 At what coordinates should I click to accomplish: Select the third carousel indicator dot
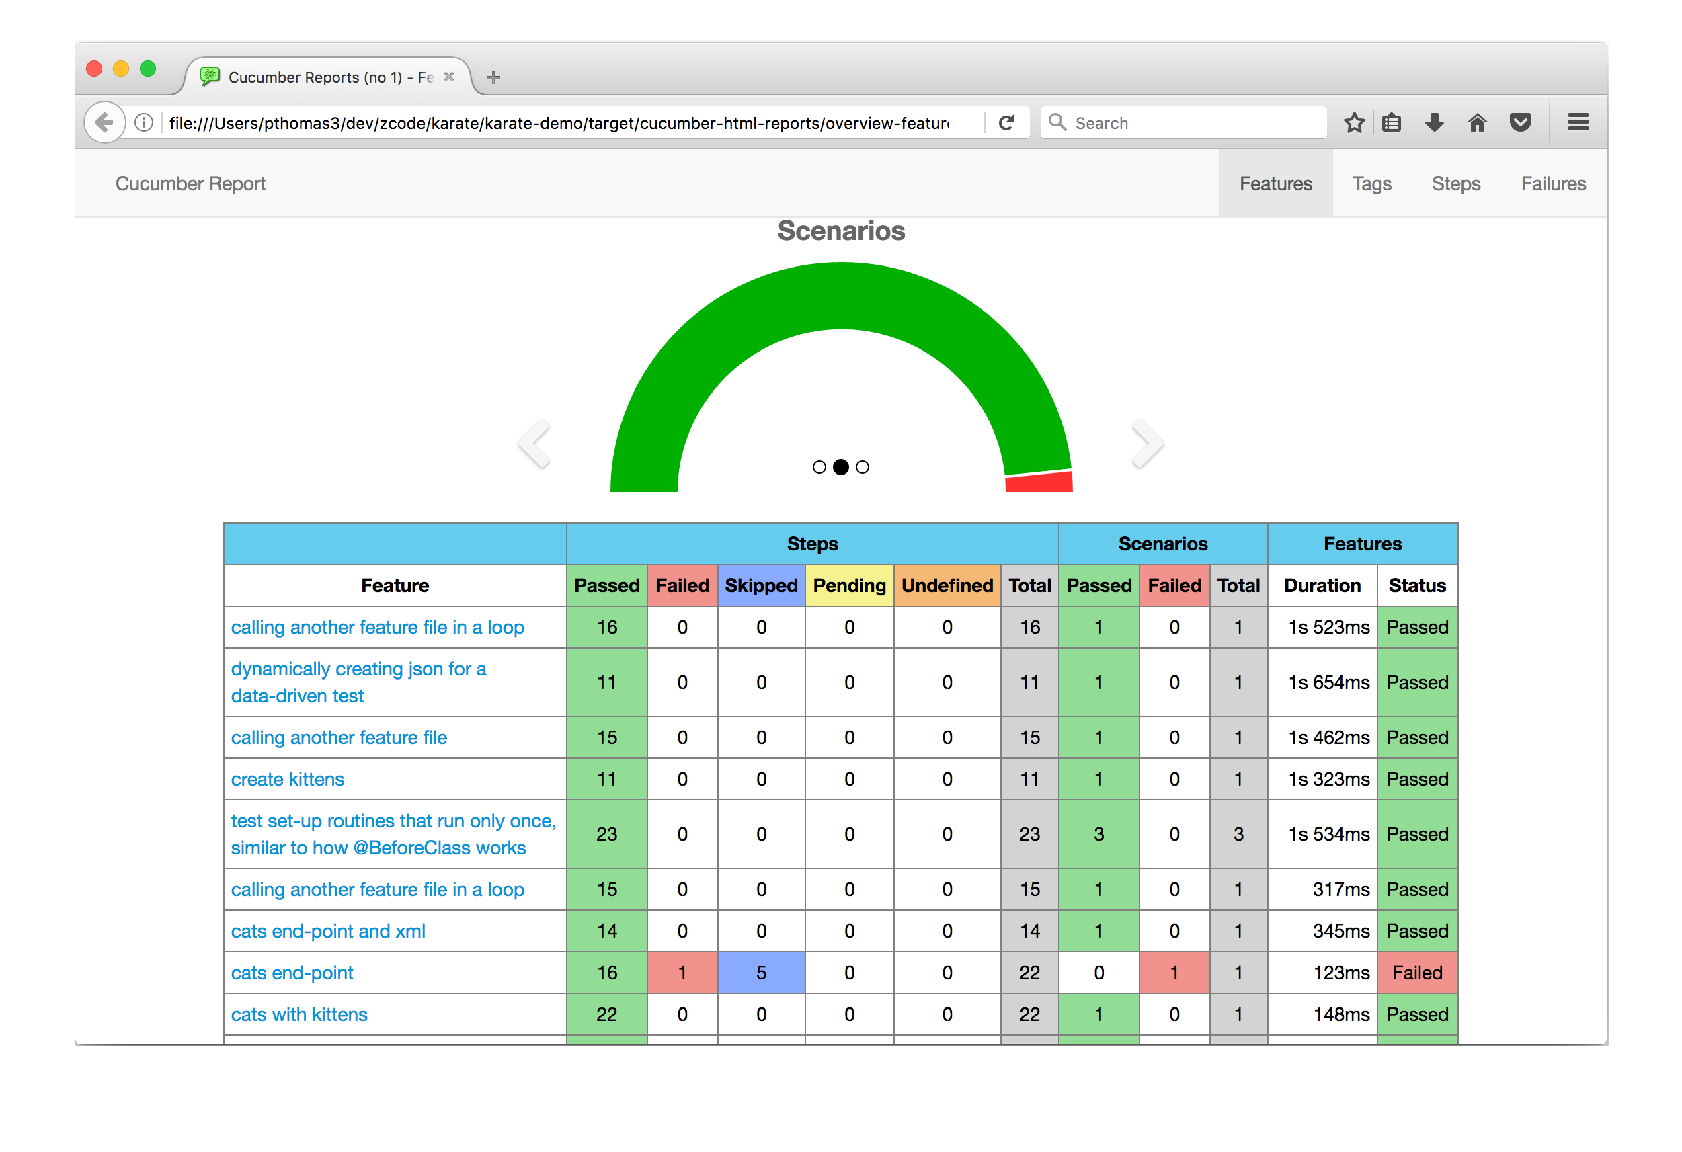(x=862, y=468)
